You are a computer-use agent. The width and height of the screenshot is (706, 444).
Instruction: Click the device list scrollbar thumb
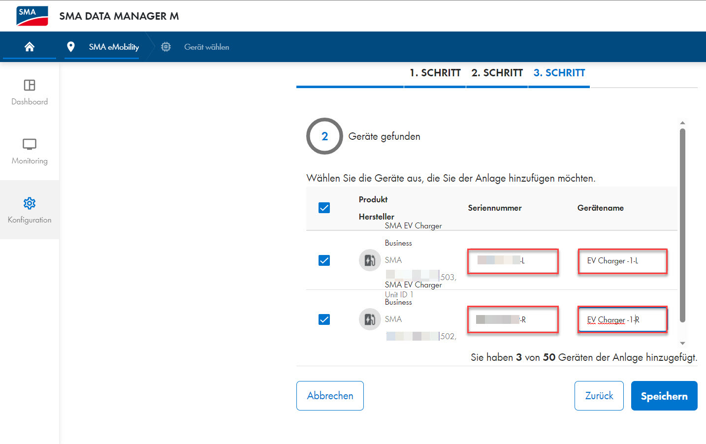click(682, 225)
